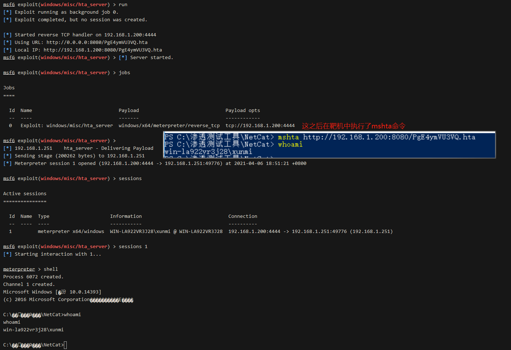The height and width of the screenshot is (350, 511).
Task: Click the "shell" command after meterpreter prompt
Action: [x=51, y=269]
